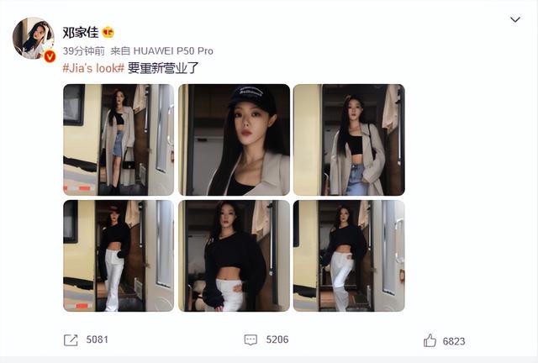This screenshot has width=538, height=363.
Task: Click the repost count 5081
Action: (x=98, y=339)
